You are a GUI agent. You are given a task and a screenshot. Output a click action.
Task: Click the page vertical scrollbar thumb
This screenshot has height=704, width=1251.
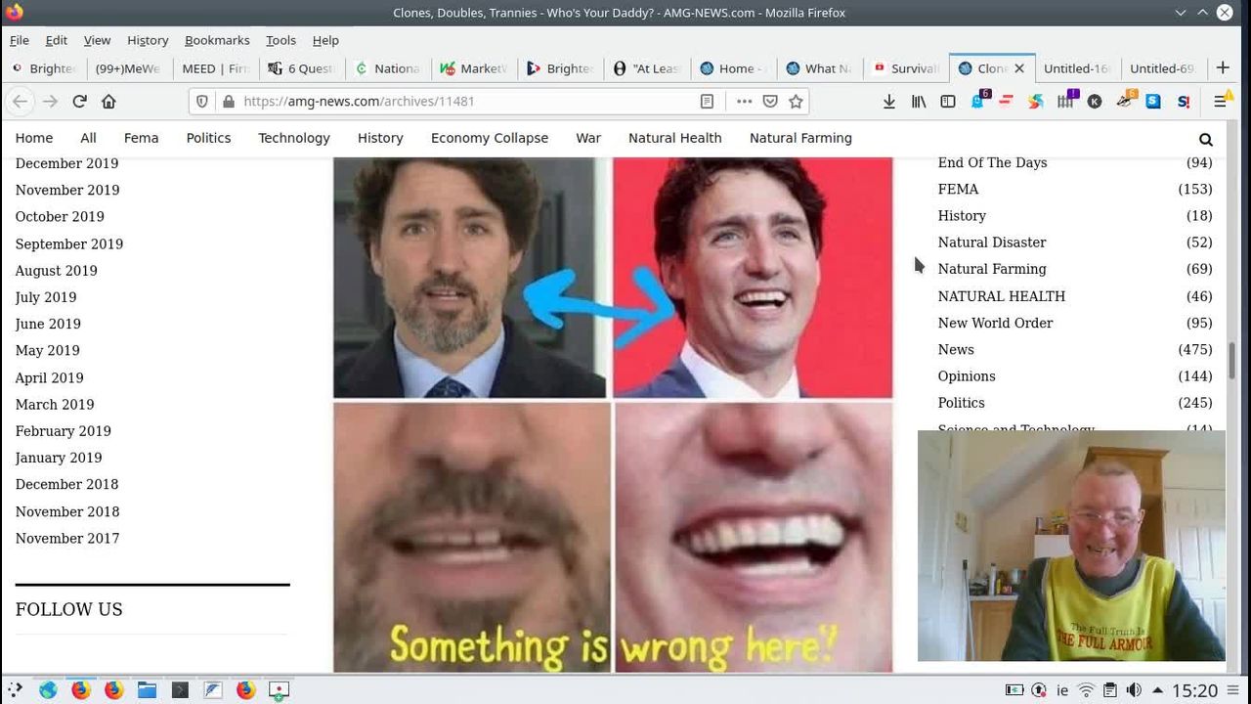tap(1231, 360)
